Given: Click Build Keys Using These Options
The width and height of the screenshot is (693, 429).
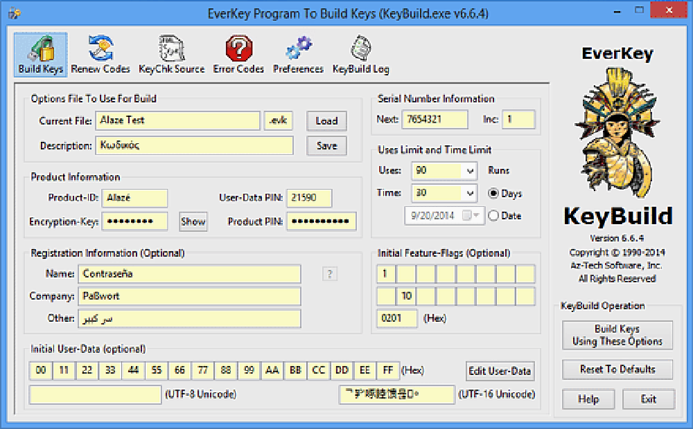Looking at the screenshot, I should [617, 336].
